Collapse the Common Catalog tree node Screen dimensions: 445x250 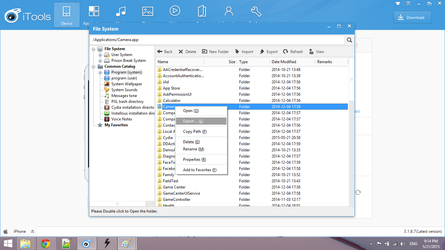coord(94,66)
